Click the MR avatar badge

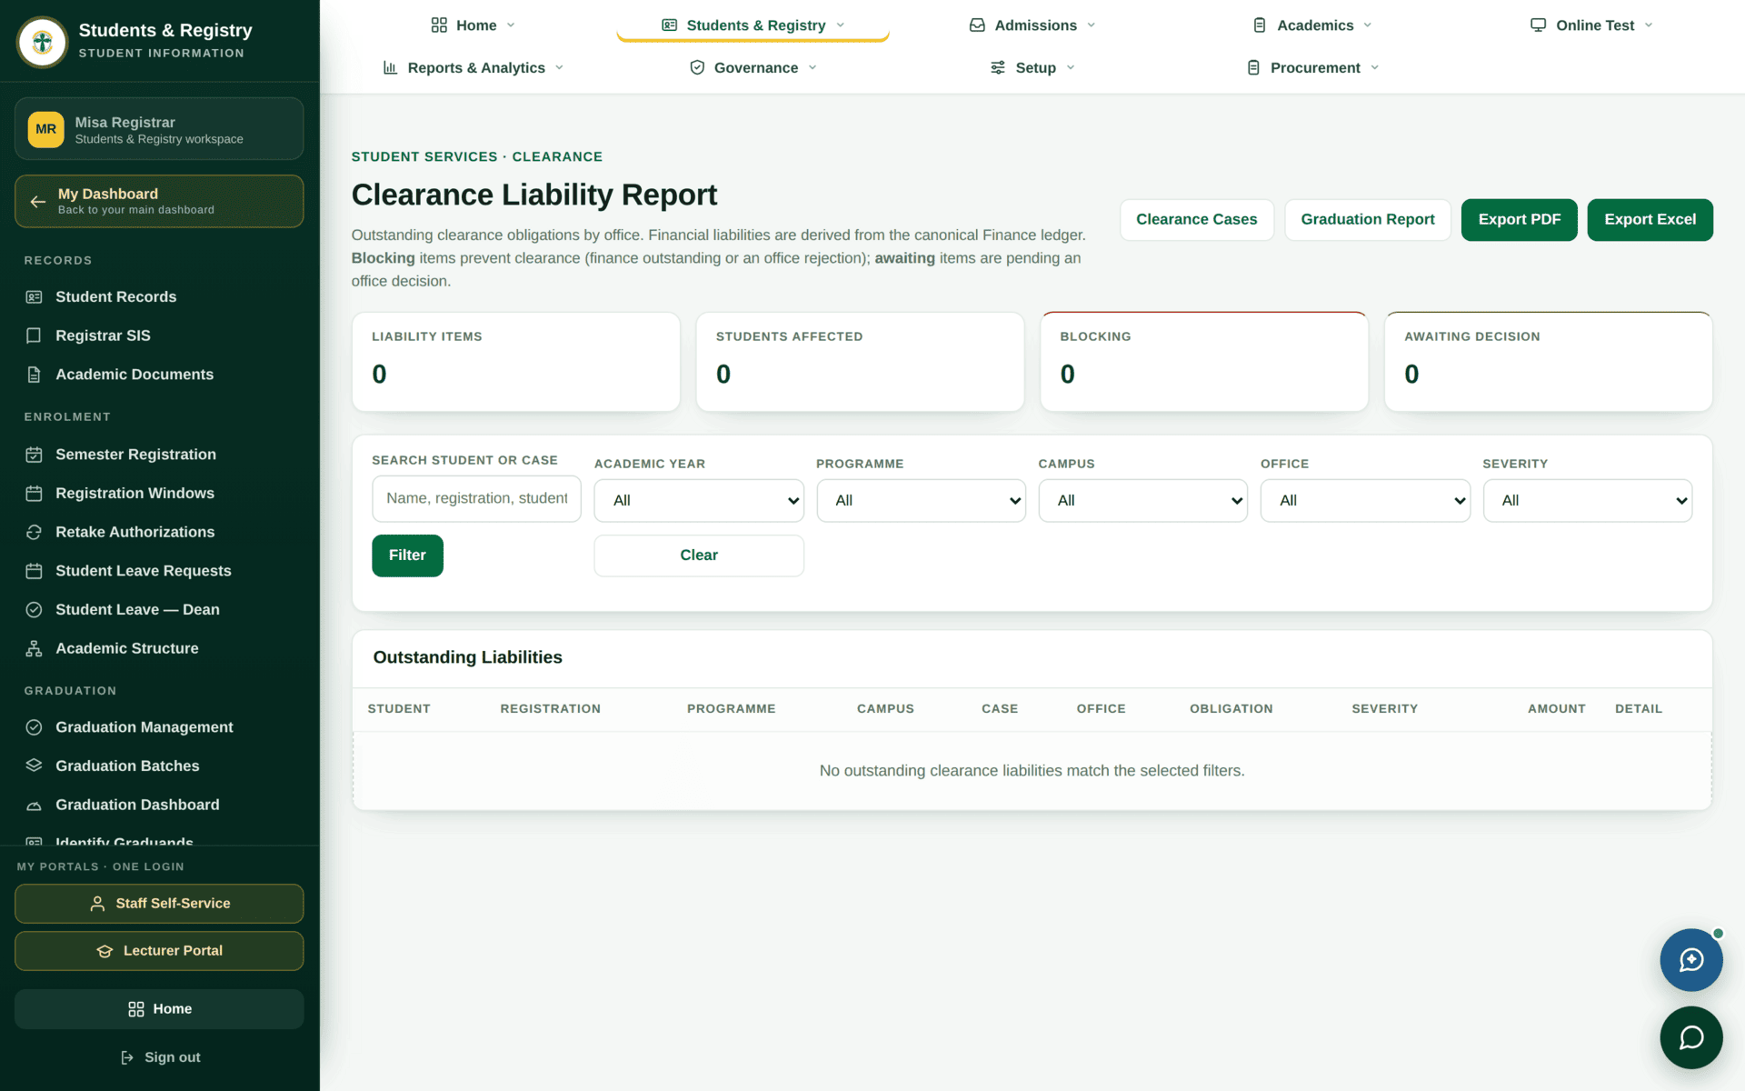pyautogui.click(x=45, y=129)
